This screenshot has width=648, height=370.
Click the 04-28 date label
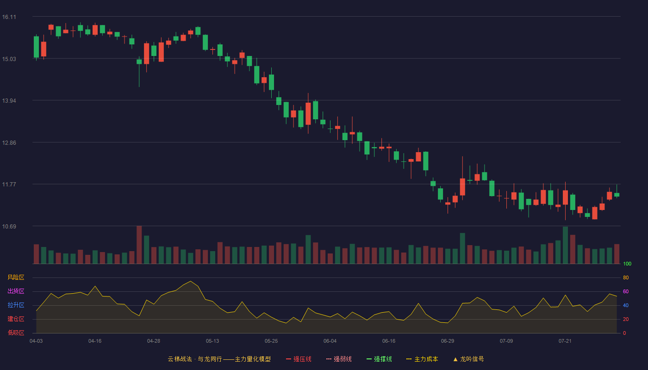click(154, 341)
